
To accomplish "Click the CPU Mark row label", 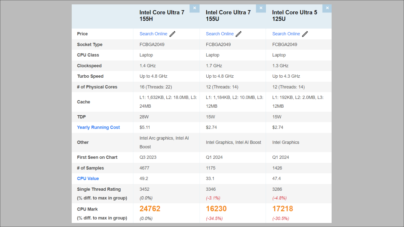I will coord(87,209).
